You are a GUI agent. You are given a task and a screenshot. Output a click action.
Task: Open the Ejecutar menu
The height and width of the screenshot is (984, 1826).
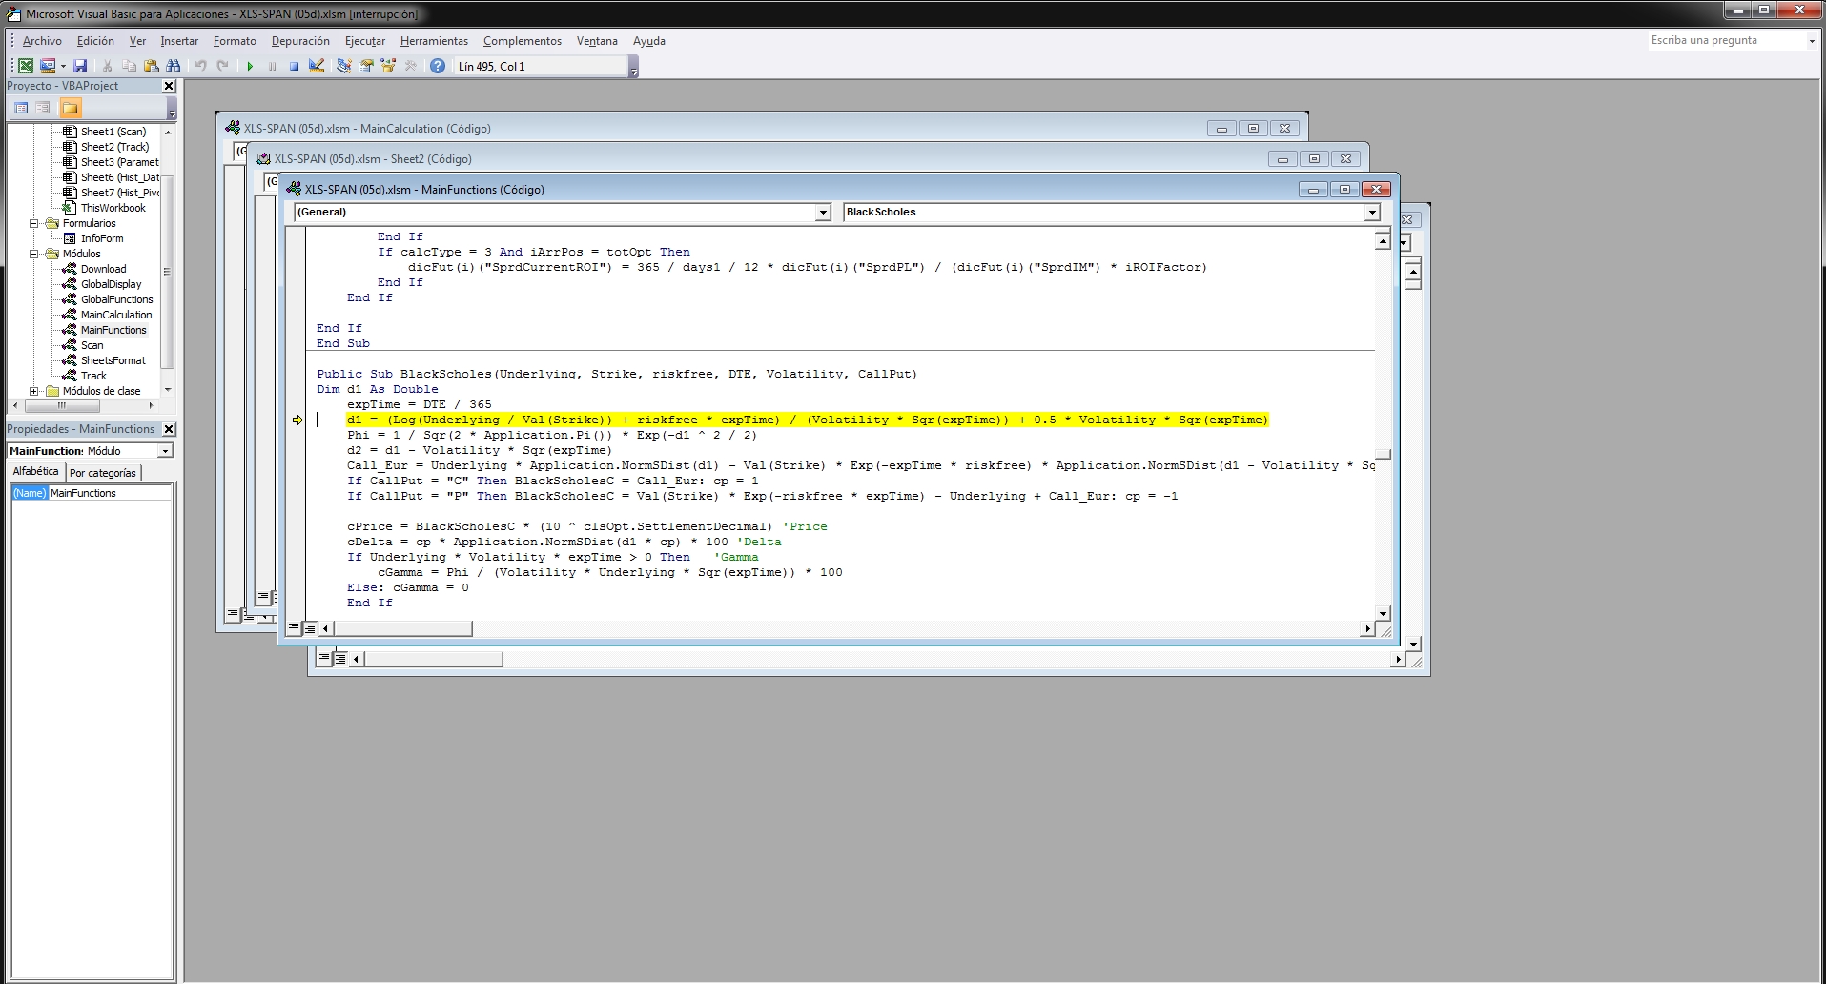click(x=365, y=41)
